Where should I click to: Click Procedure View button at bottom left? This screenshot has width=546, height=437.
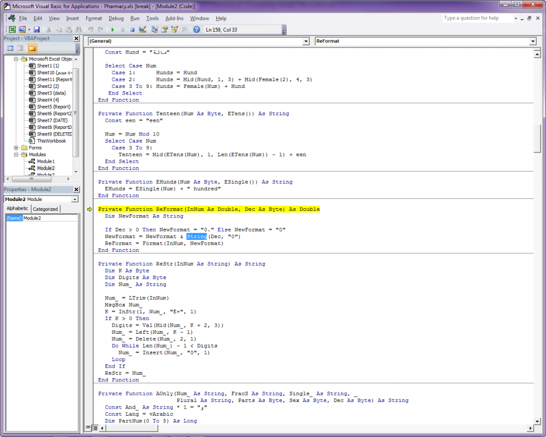88,428
